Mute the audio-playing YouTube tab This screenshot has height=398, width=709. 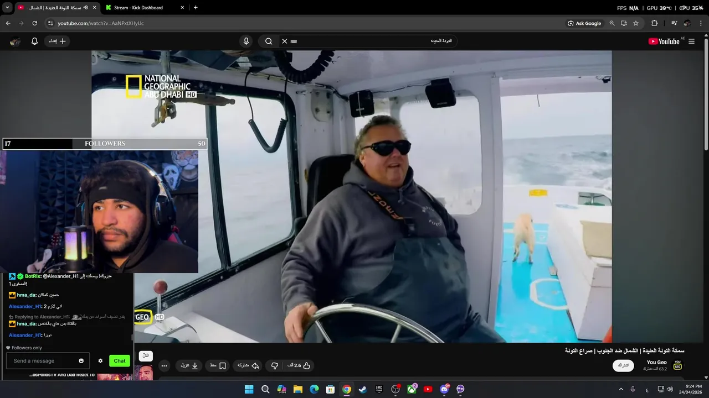click(x=85, y=8)
